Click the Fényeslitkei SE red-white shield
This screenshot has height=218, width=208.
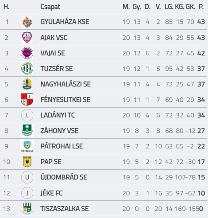(27, 99)
